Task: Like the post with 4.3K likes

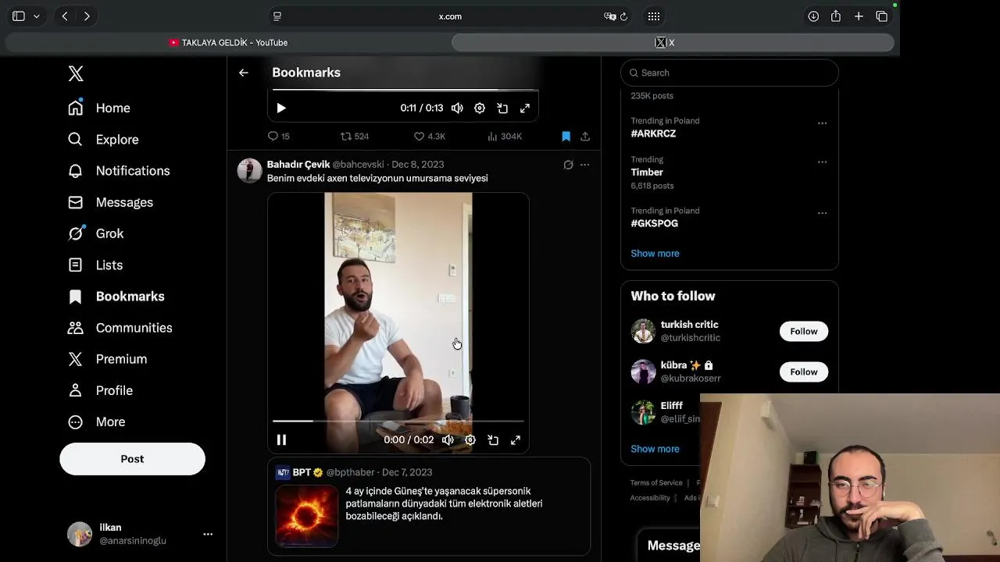Action: tap(430, 136)
